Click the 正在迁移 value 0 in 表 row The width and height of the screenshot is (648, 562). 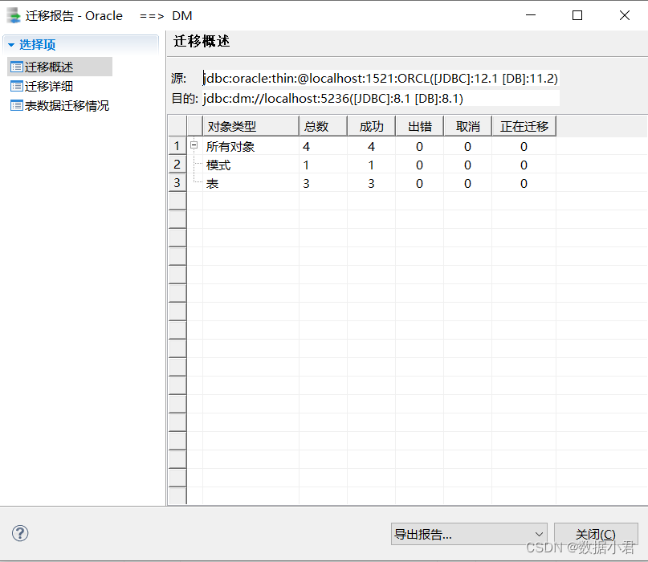(524, 183)
